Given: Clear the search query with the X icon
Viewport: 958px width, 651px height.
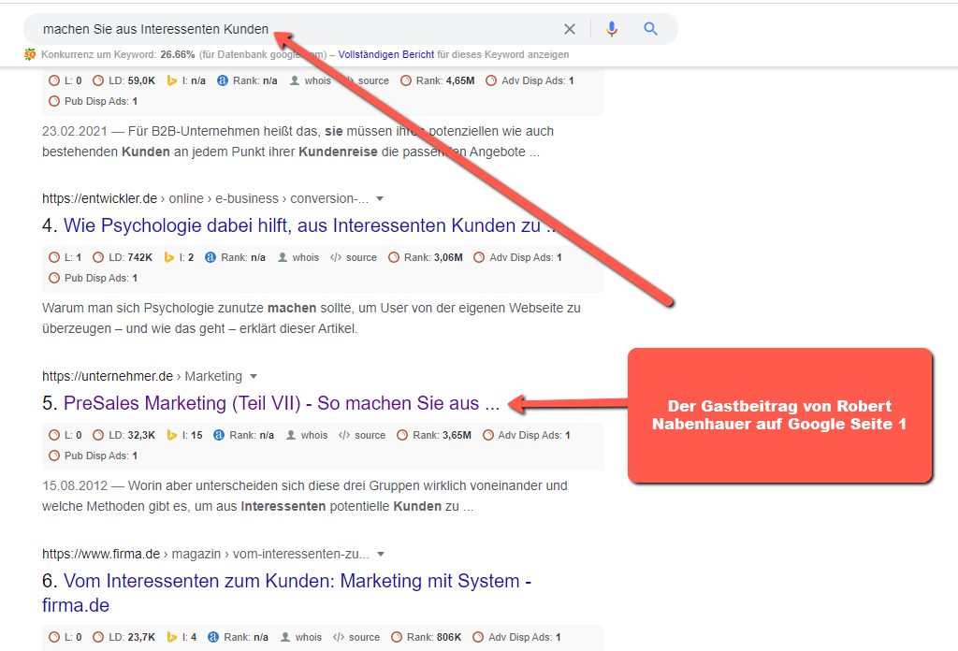Looking at the screenshot, I should coord(569,29).
